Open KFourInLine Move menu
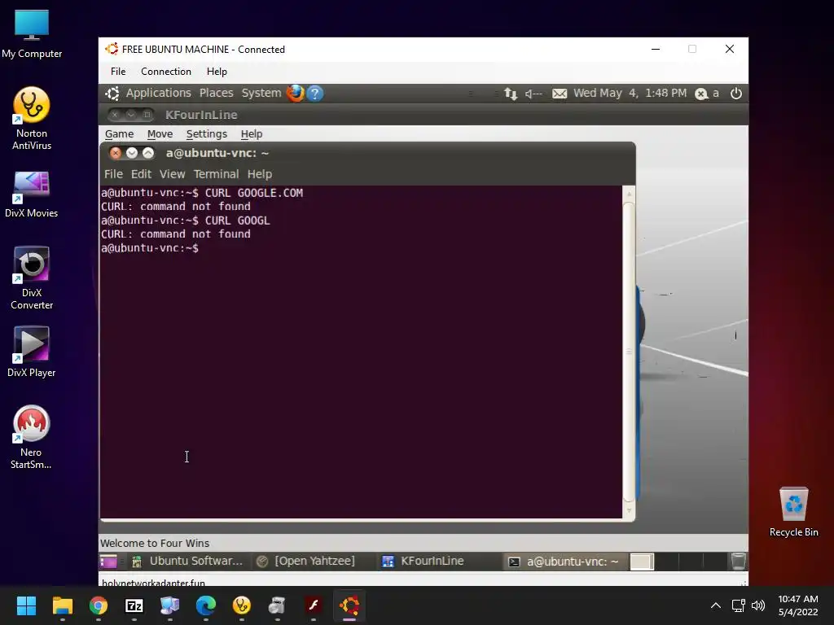Screen dimensions: 834x625 tap(160, 134)
